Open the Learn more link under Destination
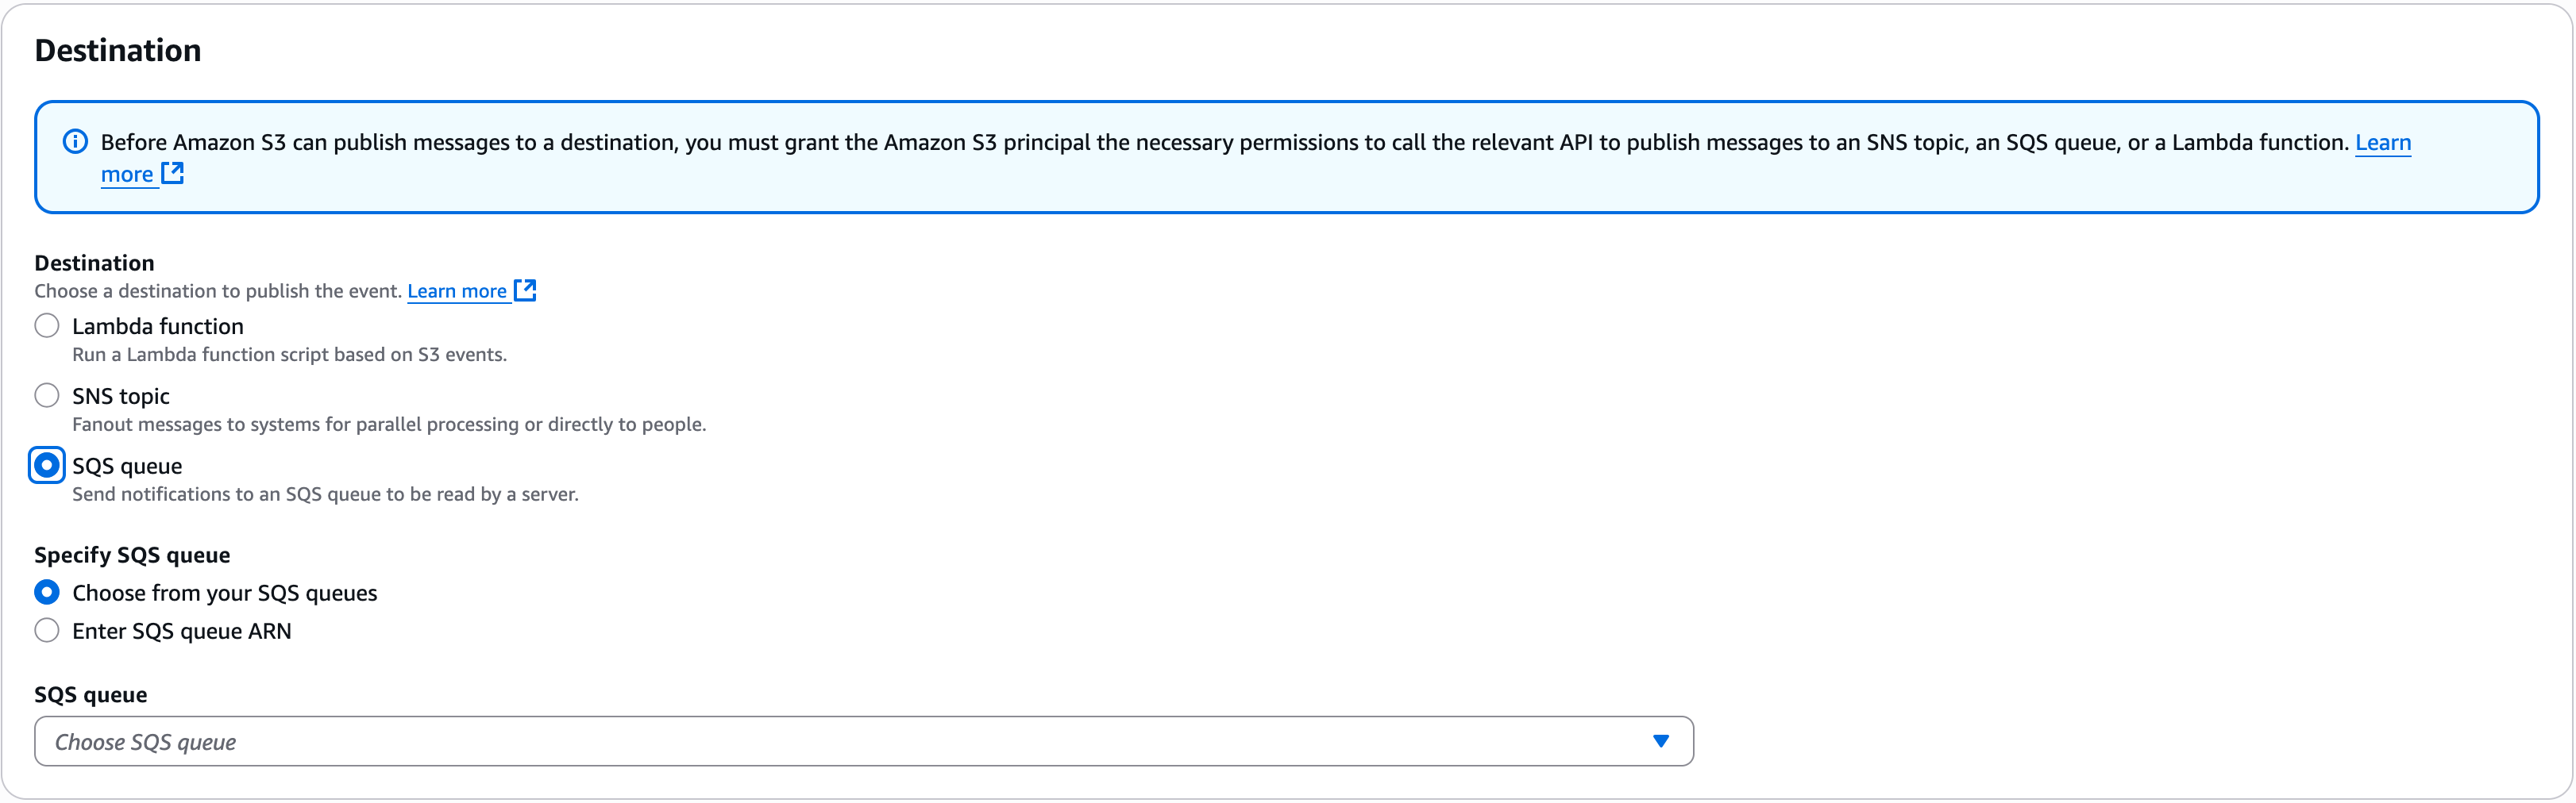Screen dimensions: 2576x803 tap(457, 292)
